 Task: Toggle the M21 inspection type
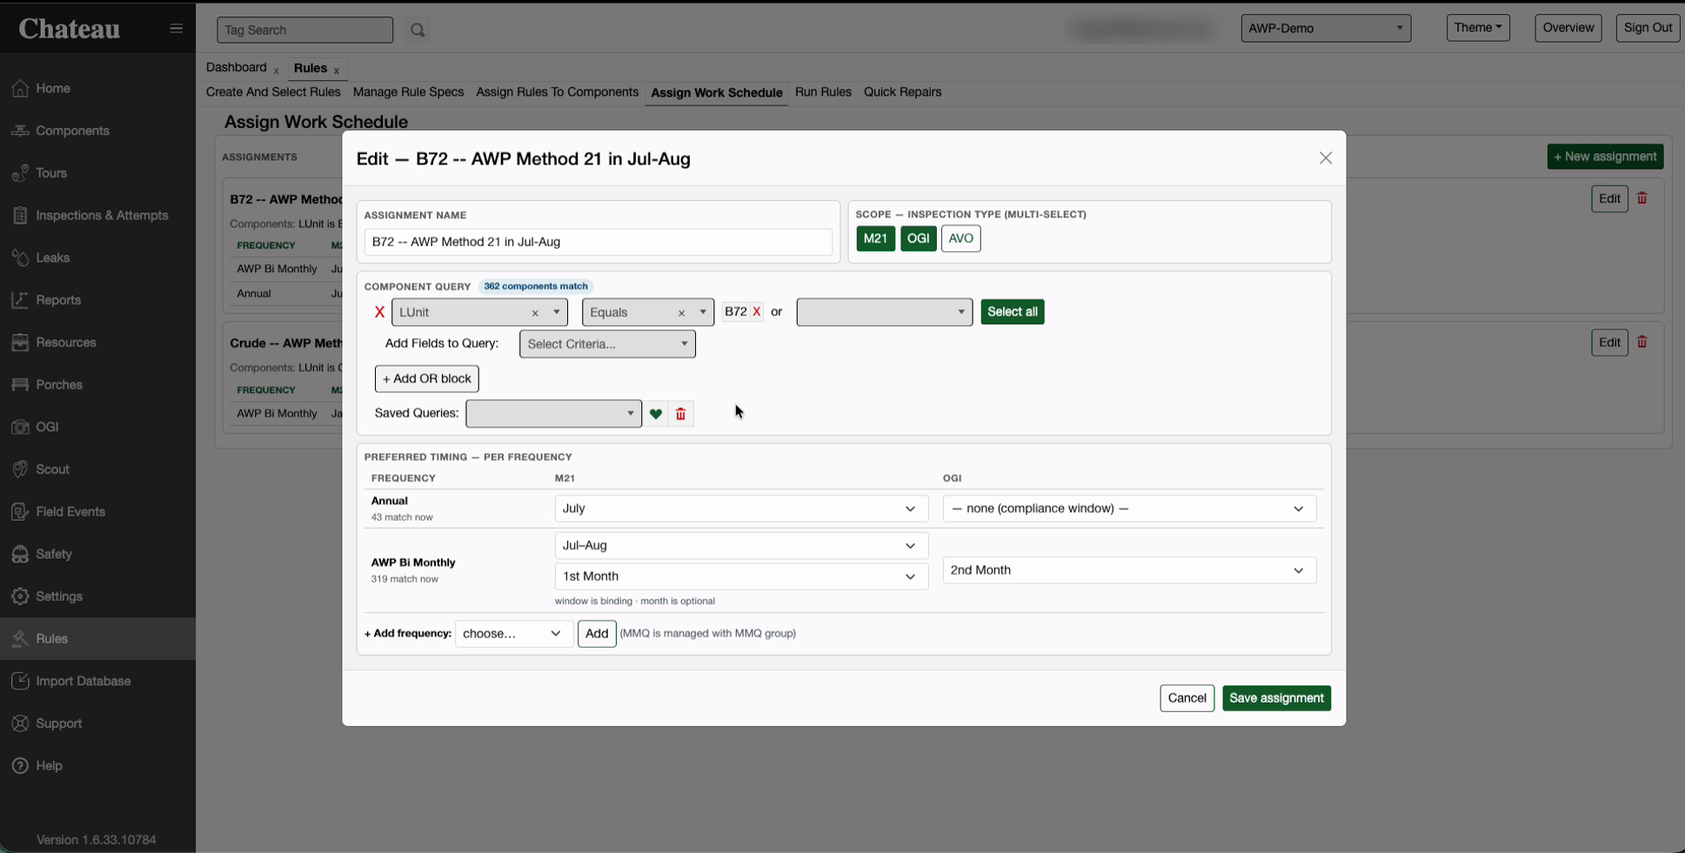pos(875,238)
